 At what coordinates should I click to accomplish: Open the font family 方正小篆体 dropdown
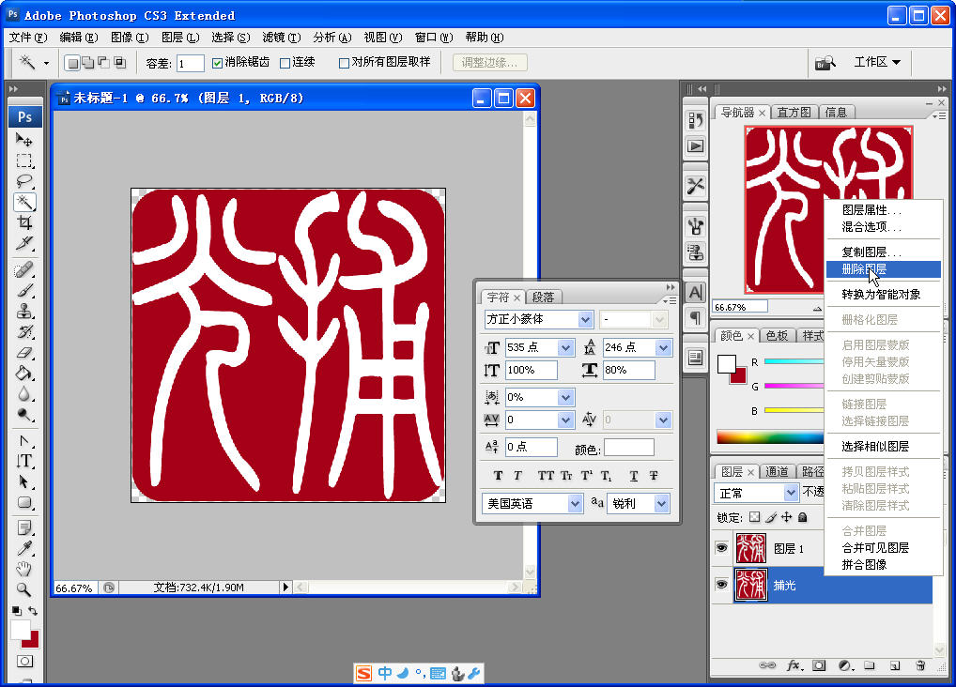pos(587,319)
